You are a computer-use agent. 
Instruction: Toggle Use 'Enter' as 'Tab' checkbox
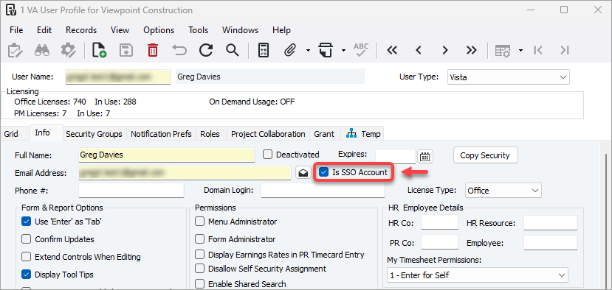[26, 222]
